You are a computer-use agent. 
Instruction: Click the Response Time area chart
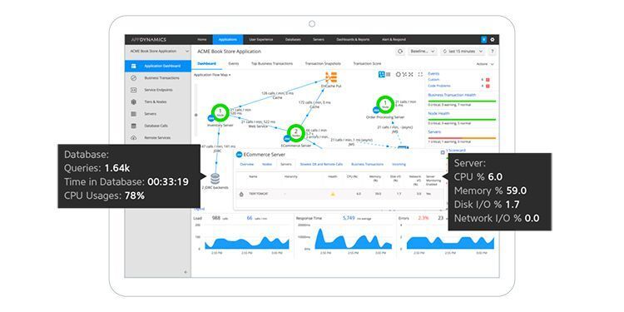[x=353, y=240]
